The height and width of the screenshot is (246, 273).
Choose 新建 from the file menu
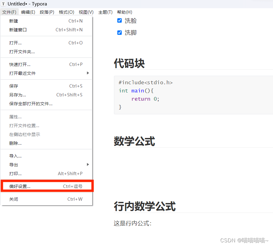point(46,21)
